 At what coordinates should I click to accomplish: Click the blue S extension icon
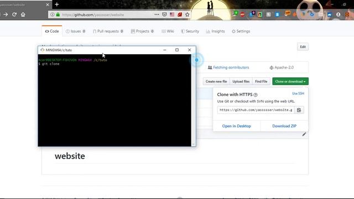pos(277,15)
